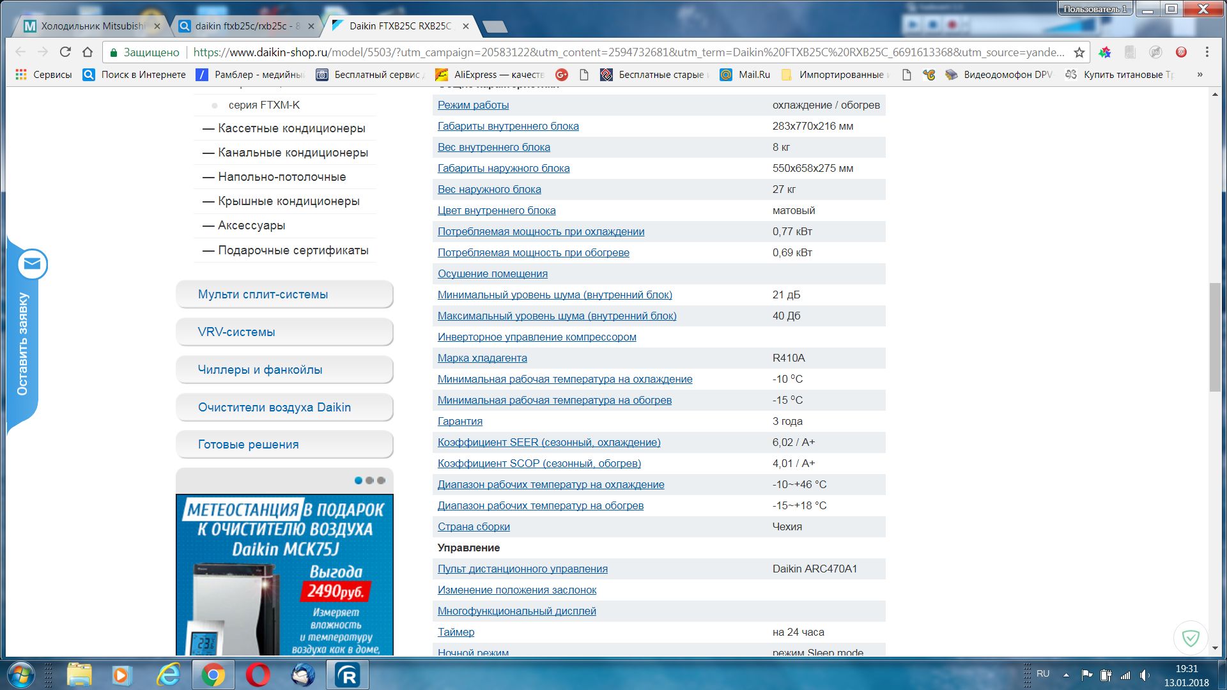This screenshot has width=1227, height=690.
Task: Click the green shield badge icon
Action: click(1191, 638)
